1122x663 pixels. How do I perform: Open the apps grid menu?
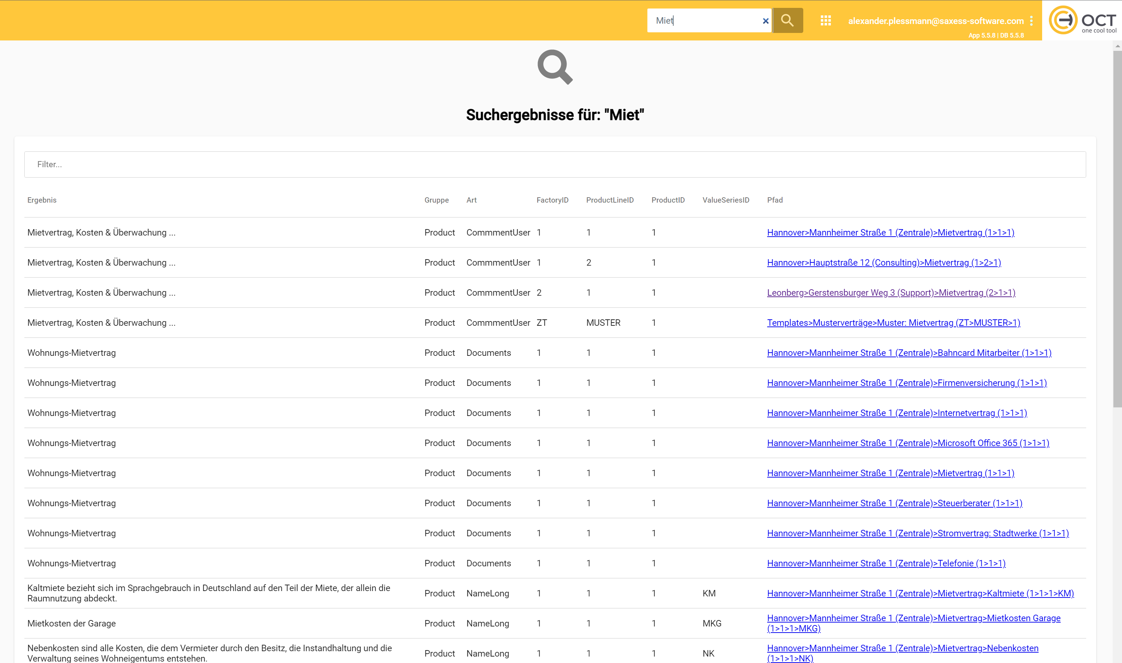(x=825, y=20)
